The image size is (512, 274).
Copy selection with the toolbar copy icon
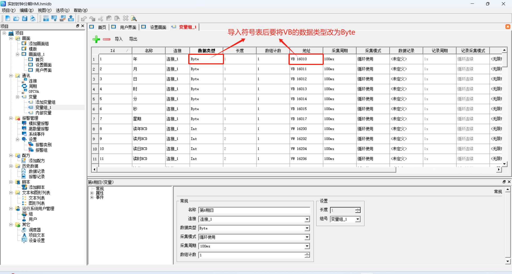(109, 18)
